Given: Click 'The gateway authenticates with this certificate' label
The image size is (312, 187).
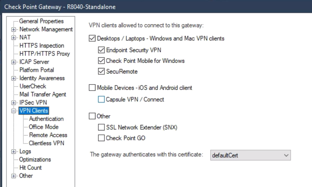Looking at the screenshot, I should [x=147, y=154].
